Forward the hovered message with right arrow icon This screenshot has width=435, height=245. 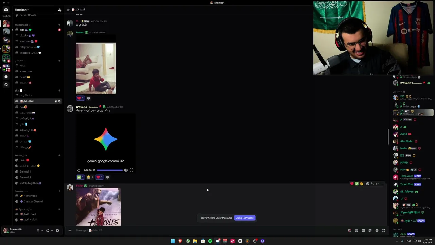point(377,184)
